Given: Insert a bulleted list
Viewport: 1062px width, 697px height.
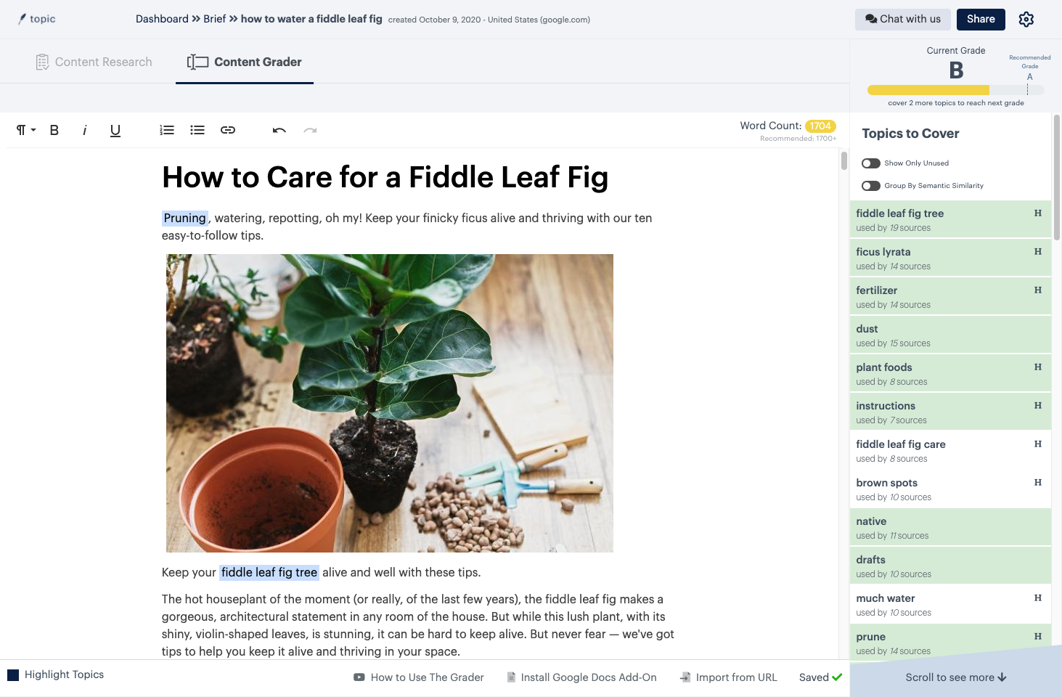Looking at the screenshot, I should 197,130.
